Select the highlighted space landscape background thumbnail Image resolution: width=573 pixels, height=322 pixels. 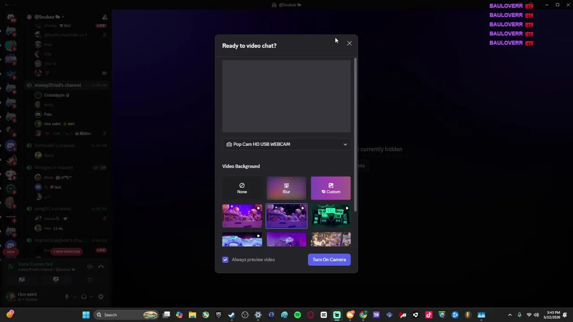tap(286, 216)
